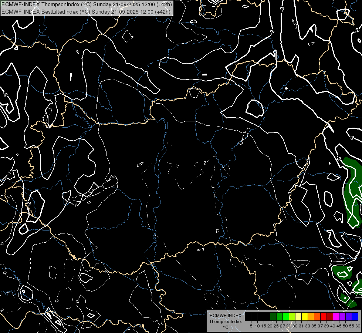
Task: Pick the bright green 27-29 legend swatch
Action: tap(286, 316)
